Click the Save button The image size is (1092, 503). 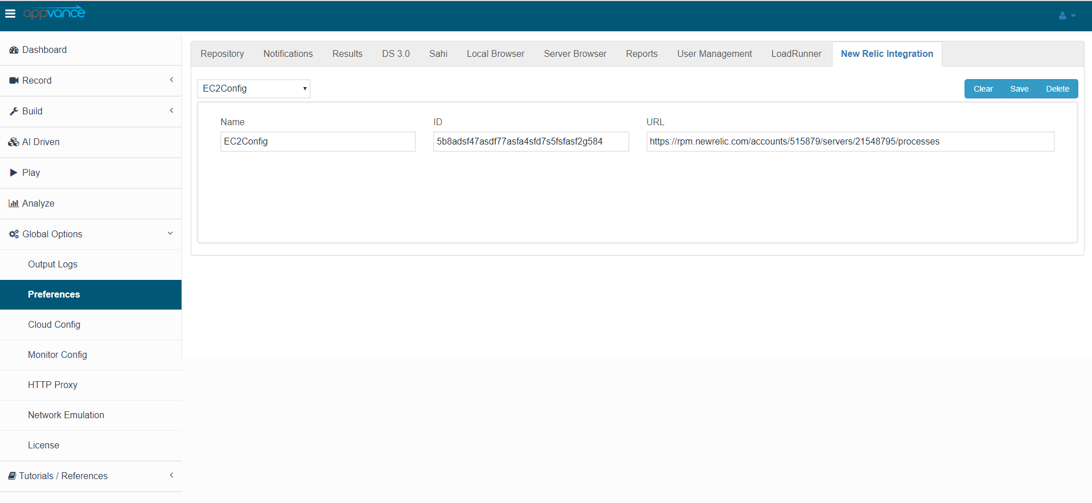coord(1019,89)
